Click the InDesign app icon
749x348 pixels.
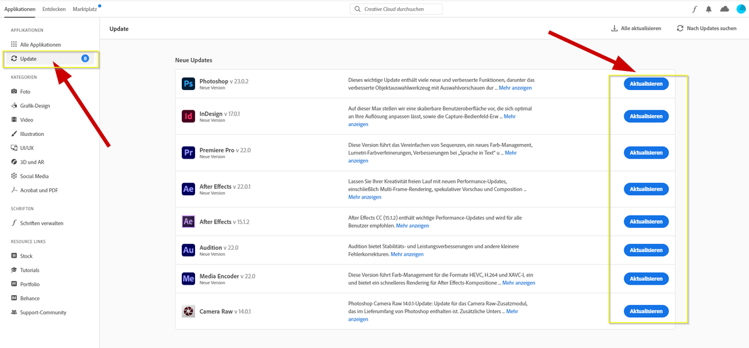(x=188, y=116)
